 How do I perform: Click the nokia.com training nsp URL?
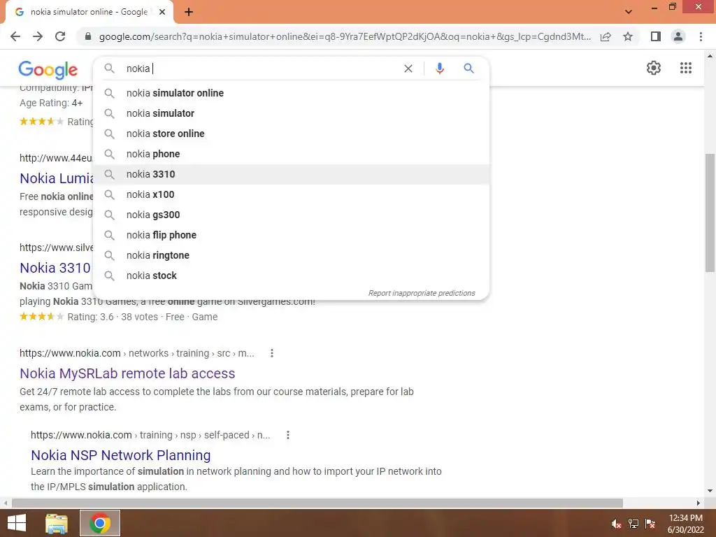(x=150, y=435)
